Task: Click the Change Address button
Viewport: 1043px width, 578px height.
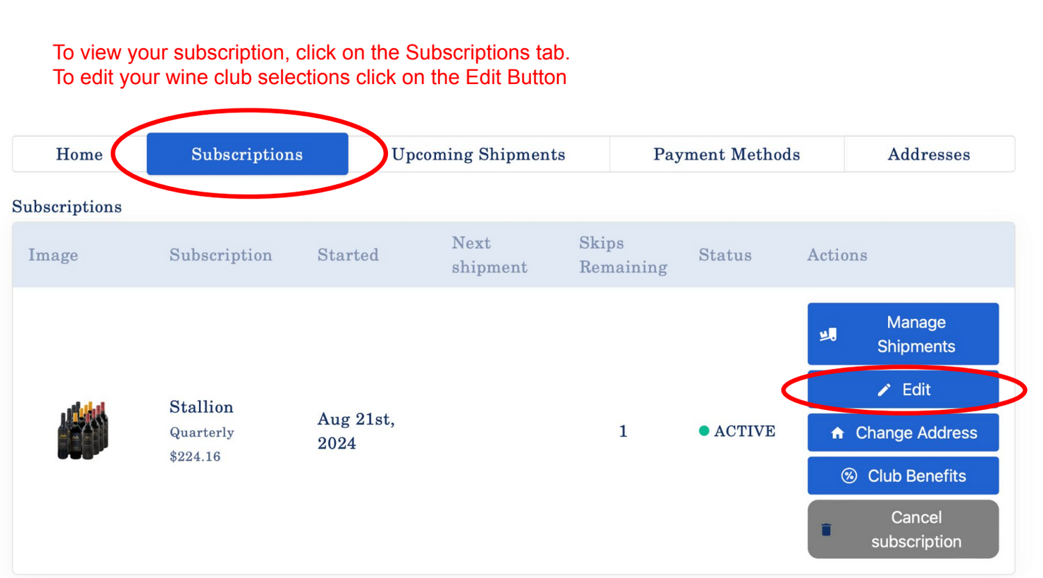Action: pyautogui.click(x=903, y=433)
